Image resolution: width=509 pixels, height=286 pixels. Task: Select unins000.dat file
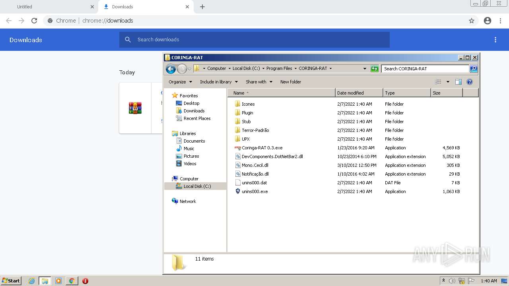[254, 183]
